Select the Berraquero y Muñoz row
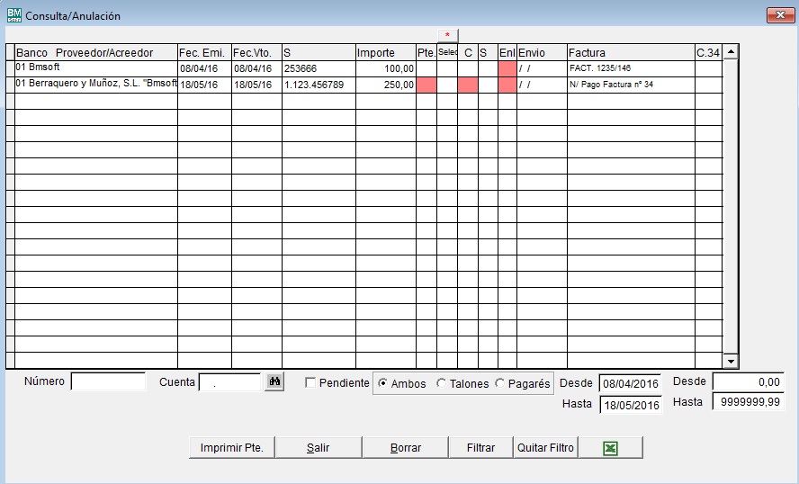Viewport: 799px width, 484px height. pyautogui.click(x=96, y=85)
